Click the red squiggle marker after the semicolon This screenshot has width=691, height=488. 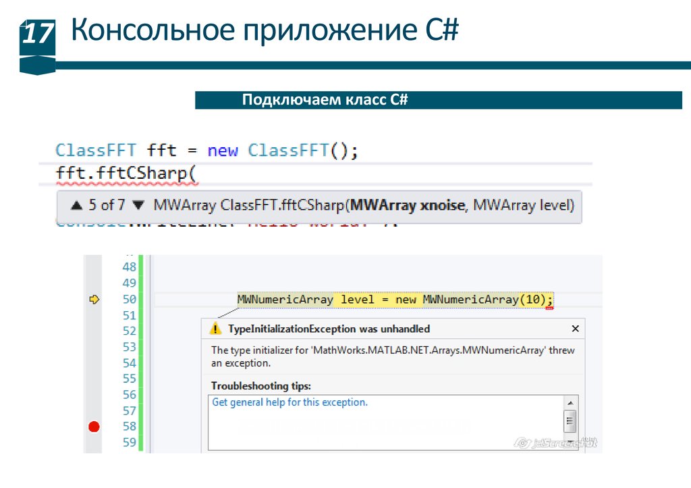(549, 308)
